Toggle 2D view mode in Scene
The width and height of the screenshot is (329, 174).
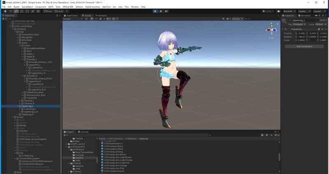pyautogui.click(x=86, y=19)
